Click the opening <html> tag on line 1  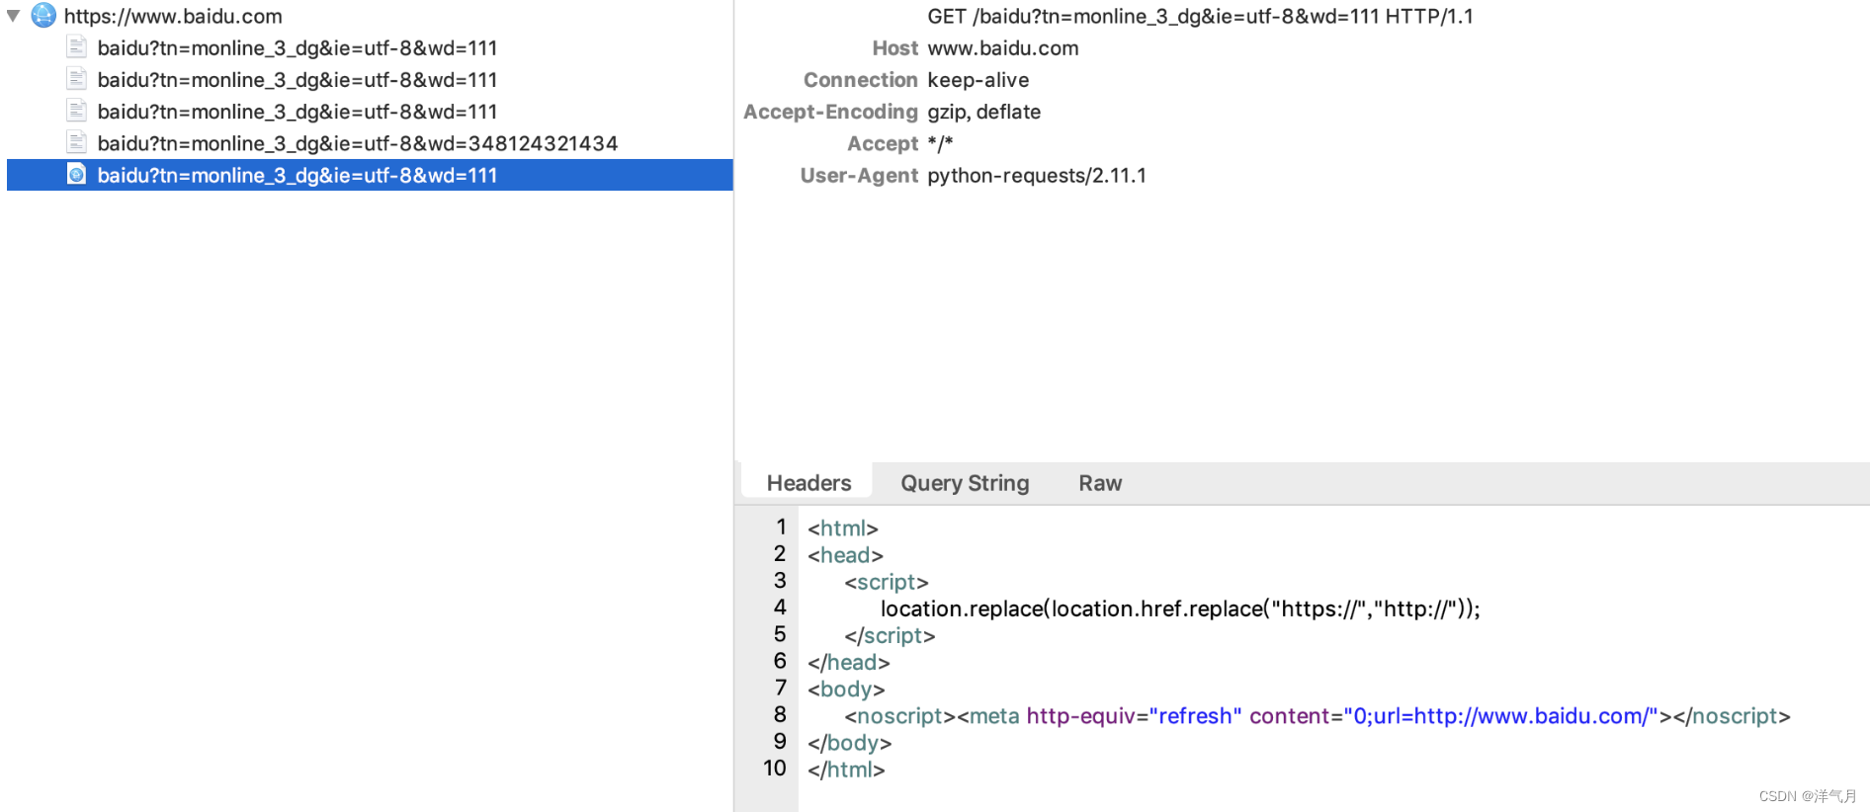click(x=843, y=528)
